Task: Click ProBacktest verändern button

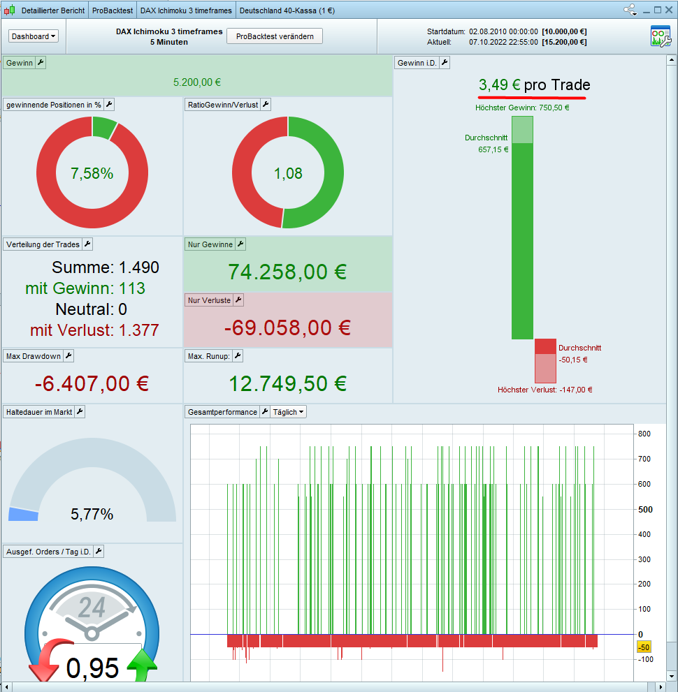Action: (275, 36)
